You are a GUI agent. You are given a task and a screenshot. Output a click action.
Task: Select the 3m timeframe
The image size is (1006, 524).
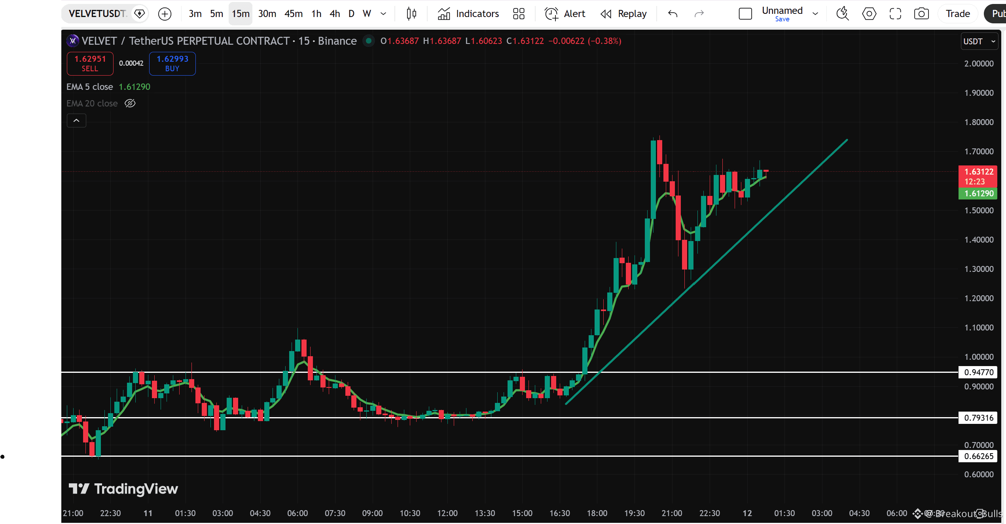pos(195,14)
